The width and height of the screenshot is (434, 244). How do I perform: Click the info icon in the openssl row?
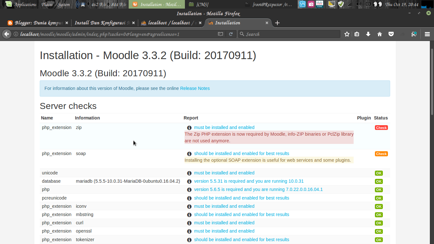[189, 231]
